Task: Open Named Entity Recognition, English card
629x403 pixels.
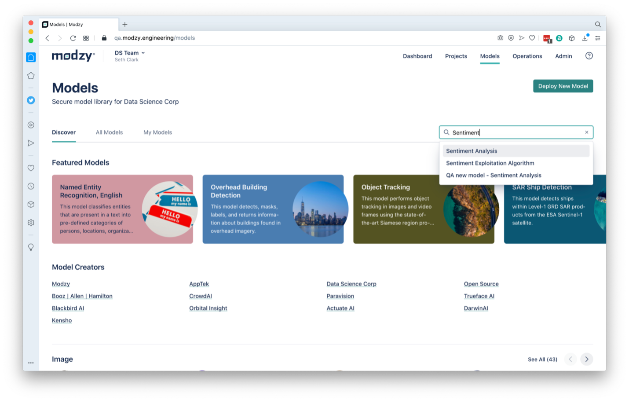Action: click(x=122, y=209)
